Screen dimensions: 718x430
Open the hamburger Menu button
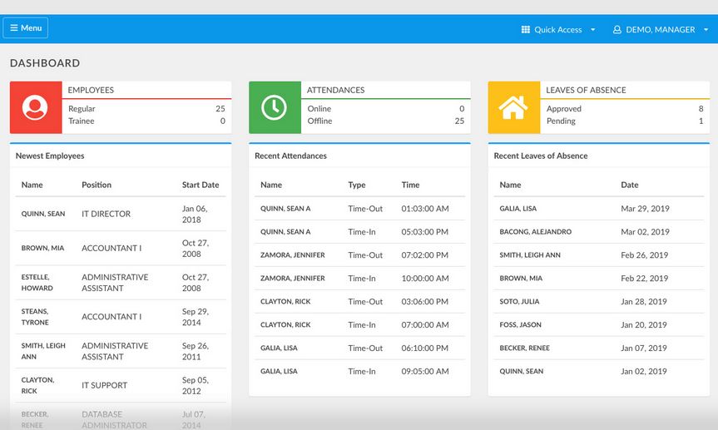(25, 28)
